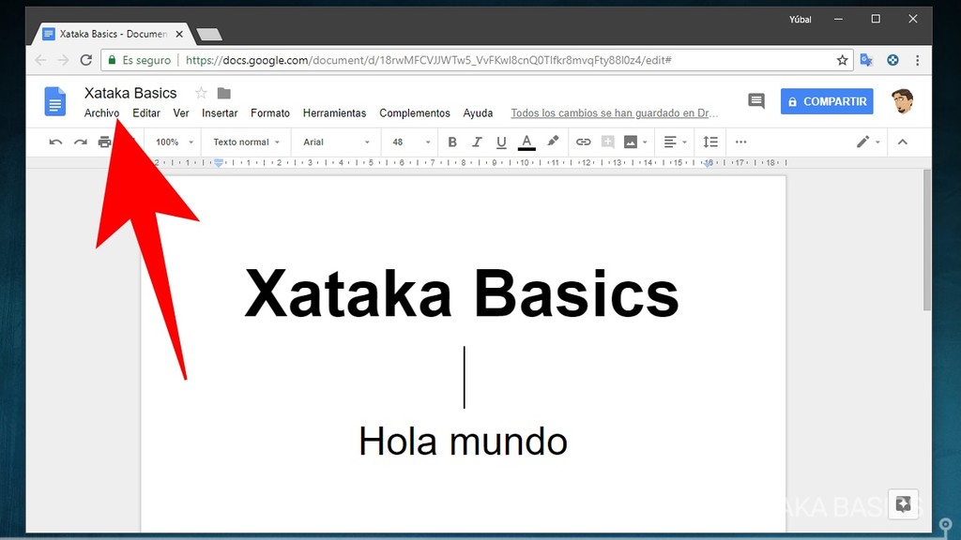Click the Yúbal profile button in title bar

(800, 20)
